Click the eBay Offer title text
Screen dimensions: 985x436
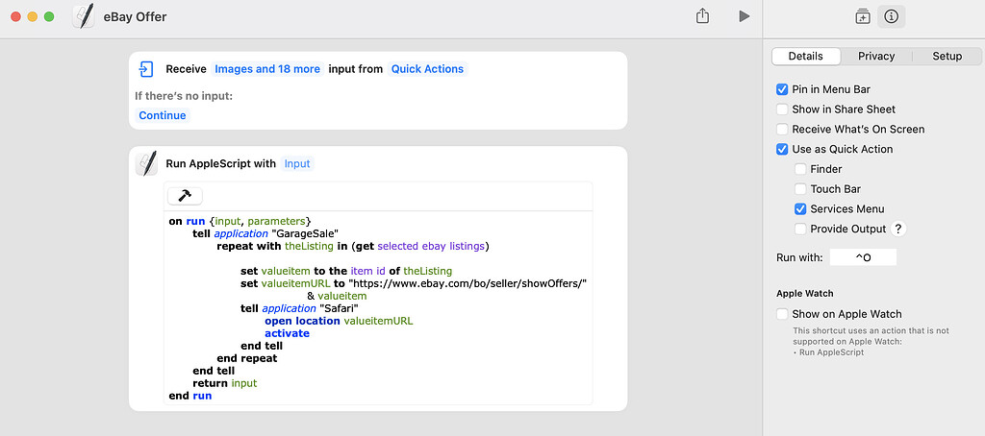coord(135,17)
